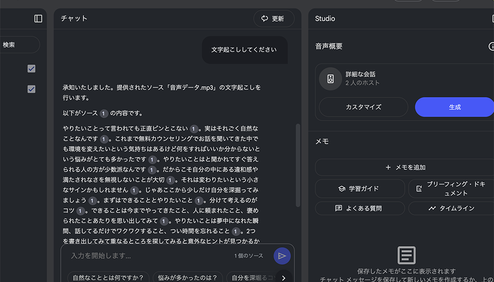Open citation 1 after ことなんです
Viewport: 494px width, 282px height.
(104, 139)
